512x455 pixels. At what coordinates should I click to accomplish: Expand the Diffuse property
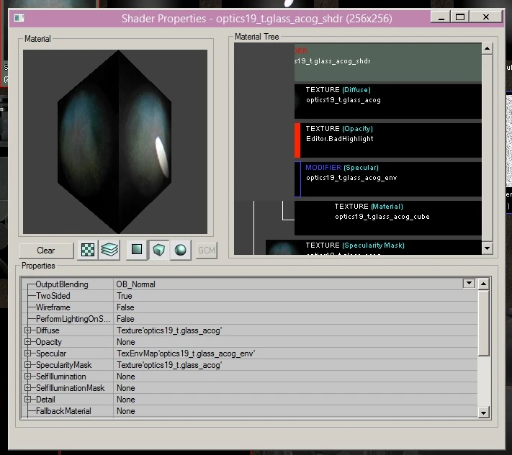tap(28, 330)
